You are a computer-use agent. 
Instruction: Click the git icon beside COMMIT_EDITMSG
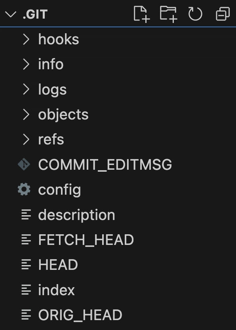coord(24,164)
